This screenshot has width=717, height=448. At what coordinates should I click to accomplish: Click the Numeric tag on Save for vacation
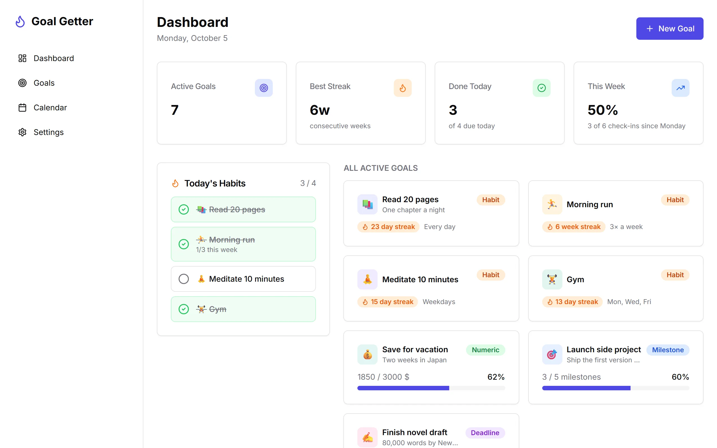[485, 350]
